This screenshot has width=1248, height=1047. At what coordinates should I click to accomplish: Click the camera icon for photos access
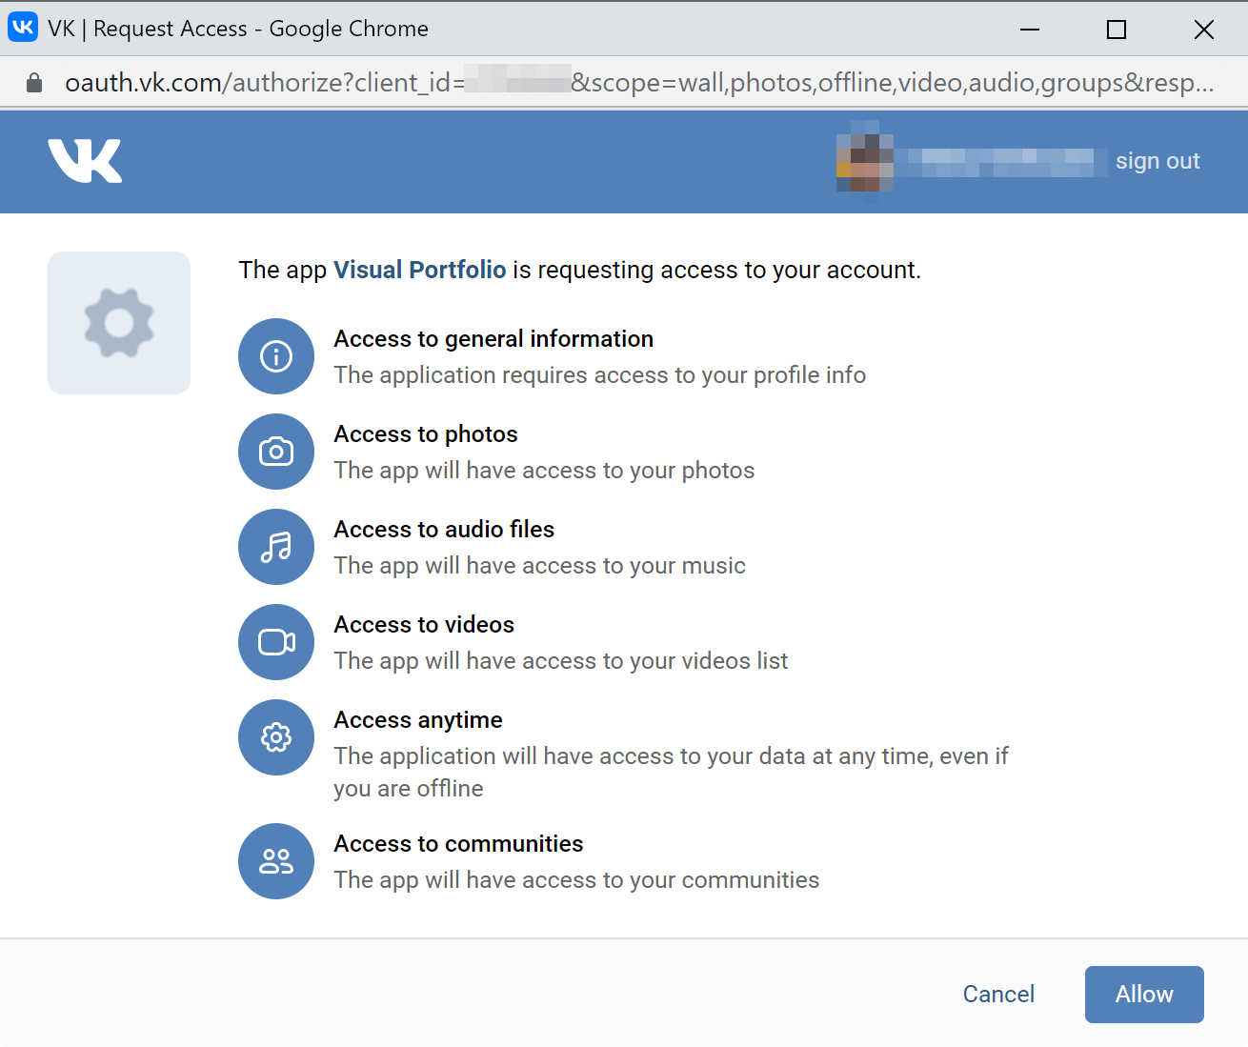pos(276,452)
